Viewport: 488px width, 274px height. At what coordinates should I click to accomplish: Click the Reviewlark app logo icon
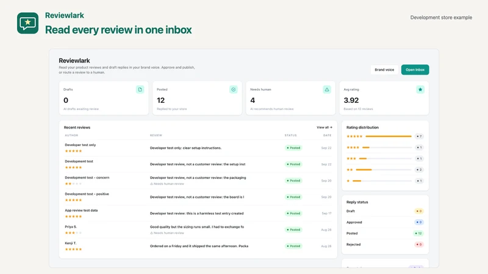pos(27,23)
